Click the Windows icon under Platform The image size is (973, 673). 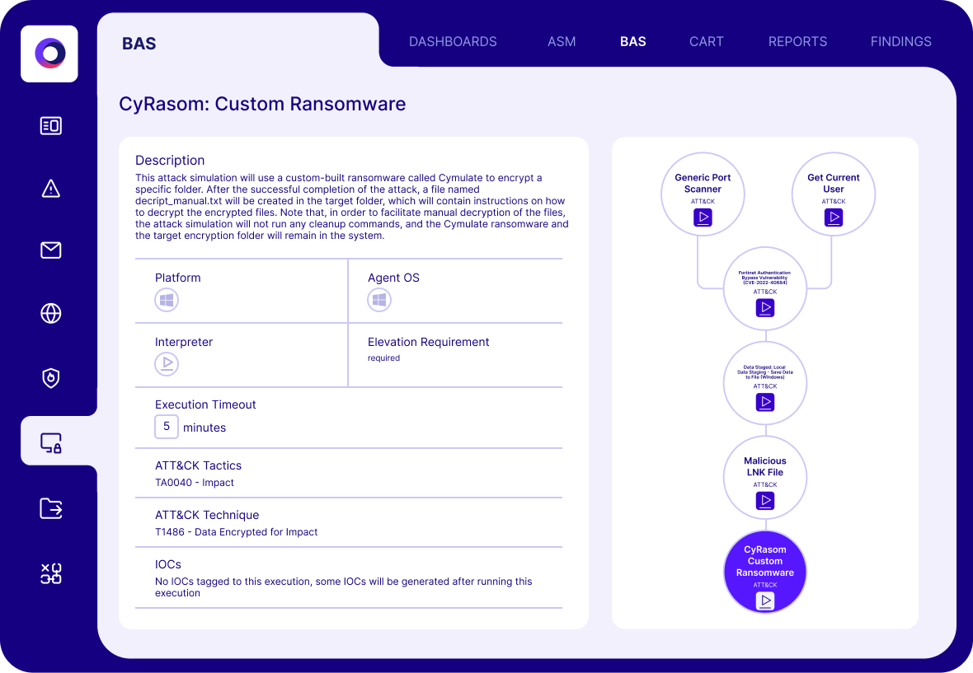[x=167, y=300]
